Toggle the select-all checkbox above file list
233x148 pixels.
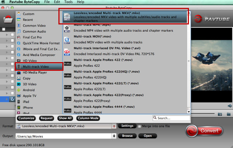pos(4,29)
